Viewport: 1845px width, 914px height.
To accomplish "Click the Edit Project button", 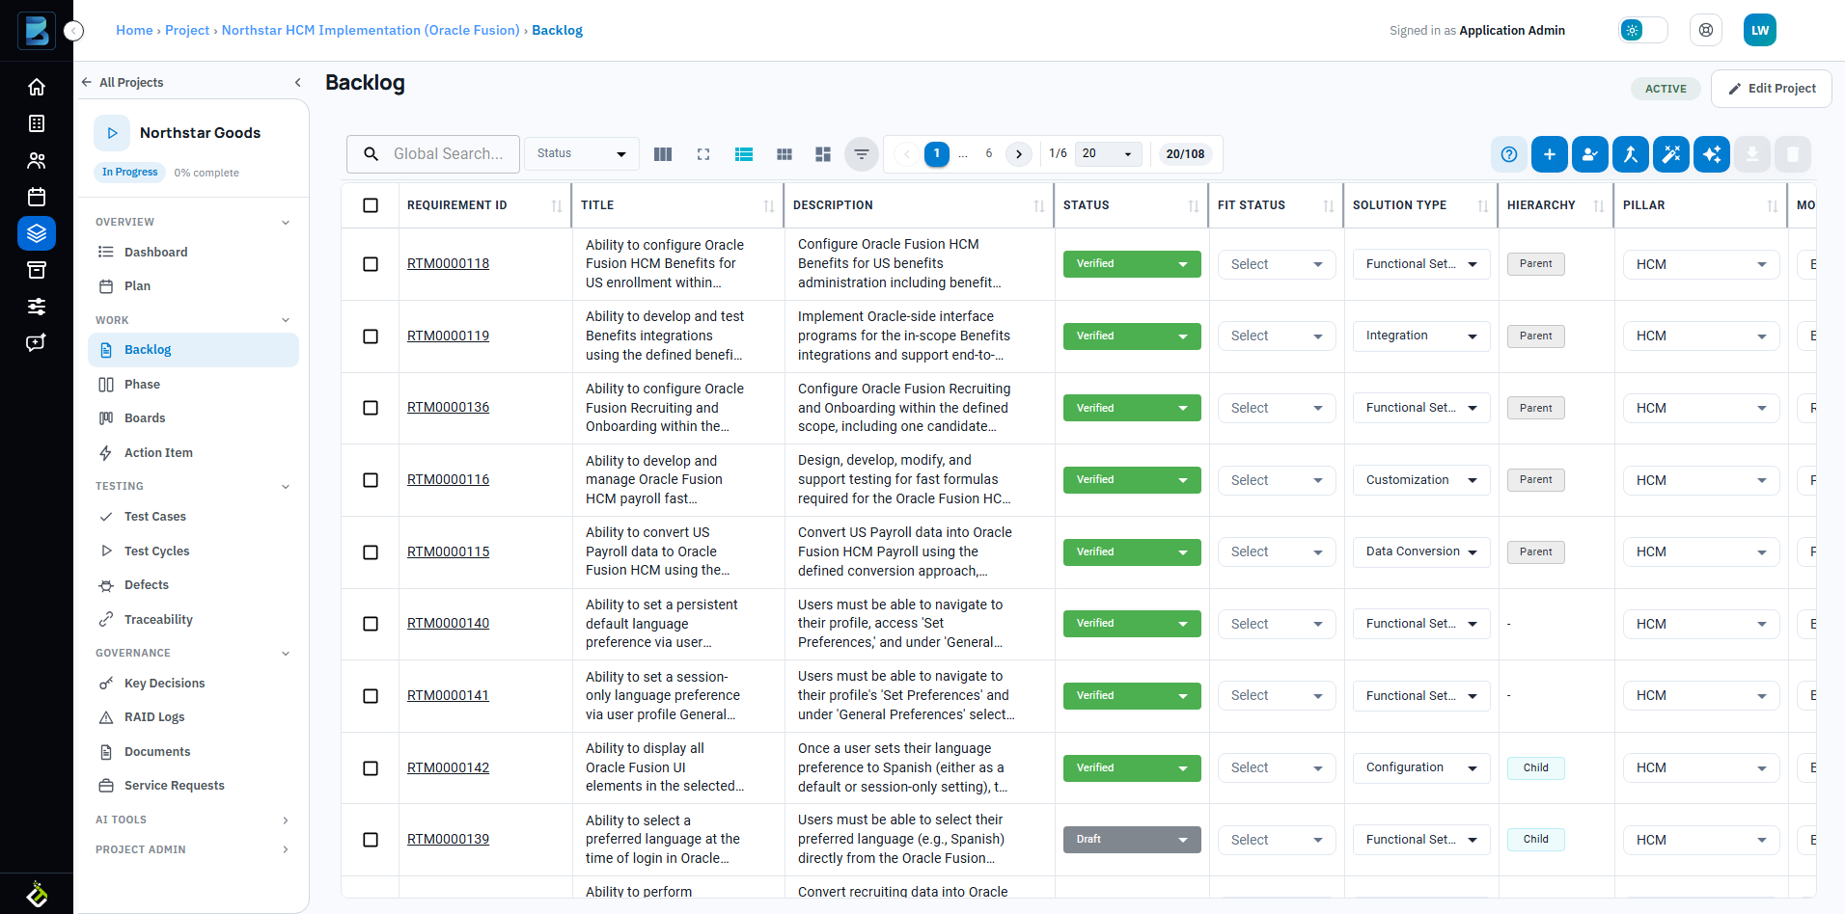I will pos(1772,89).
